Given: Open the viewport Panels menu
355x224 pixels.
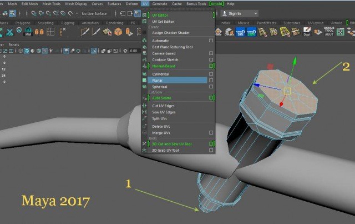Looking at the screenshot, I should (13, 44).
